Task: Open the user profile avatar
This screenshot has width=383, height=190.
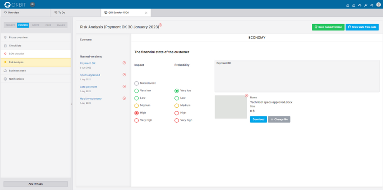Action: point(378,5)
